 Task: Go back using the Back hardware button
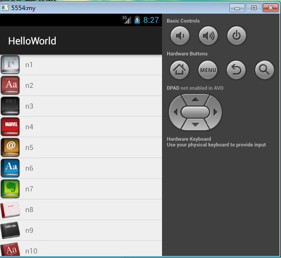tap(236, 70)
